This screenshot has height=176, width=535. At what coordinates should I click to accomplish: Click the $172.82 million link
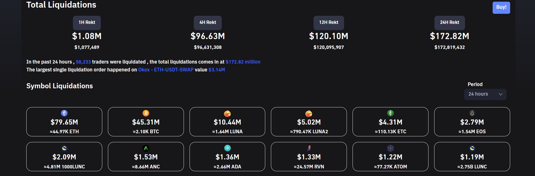(243, 62)
